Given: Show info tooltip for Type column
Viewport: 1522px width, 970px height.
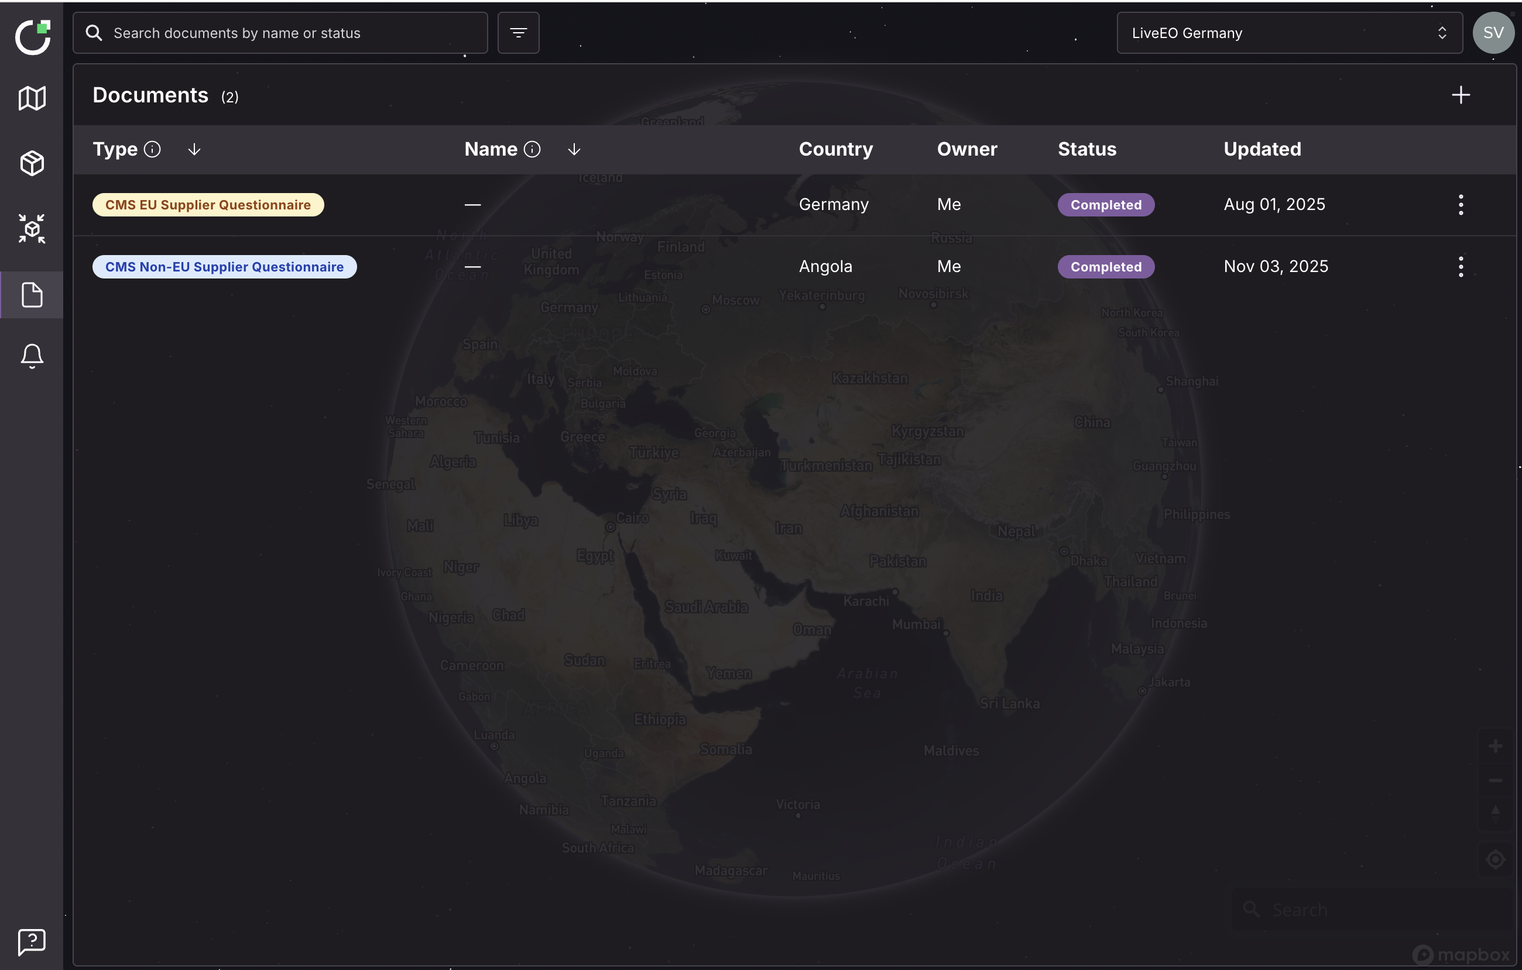Looking at the screenshot, I should point(152,149).
